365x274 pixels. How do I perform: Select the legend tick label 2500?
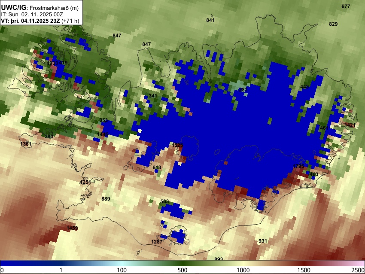click(x=358, y=270)
